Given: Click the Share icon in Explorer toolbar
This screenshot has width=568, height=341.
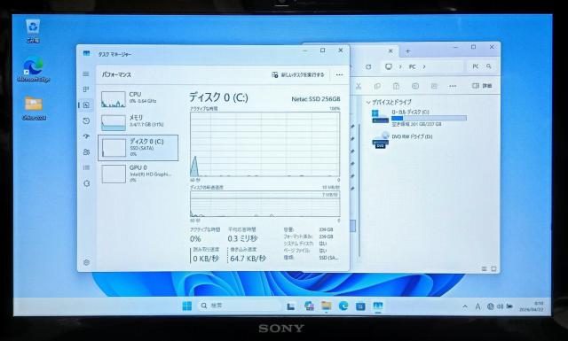Looking at the screenshot, I should [x=434, y=86].
